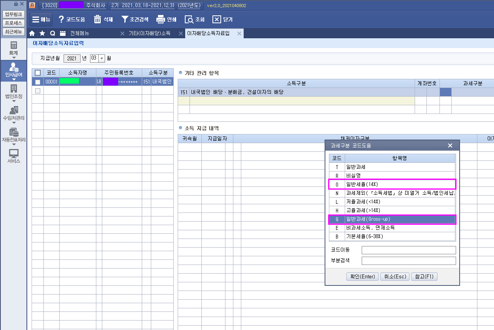Click the 인쇄 printer button
This screenshot has width=494, height=330.
tap(166, 19)
